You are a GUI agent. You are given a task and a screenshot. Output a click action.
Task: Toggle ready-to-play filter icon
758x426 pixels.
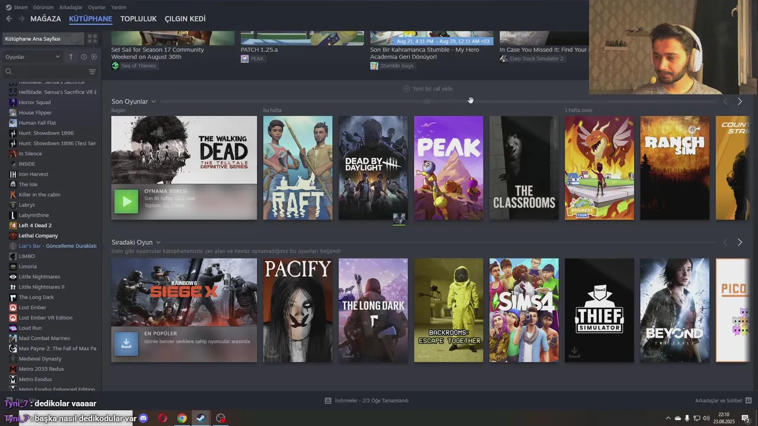point(94,57)
